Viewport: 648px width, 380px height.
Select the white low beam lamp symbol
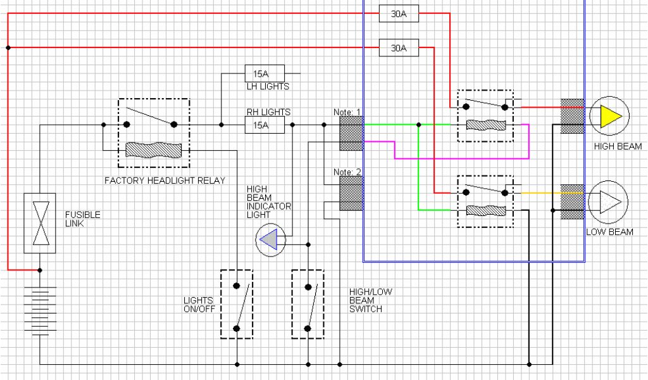point(608,203)
